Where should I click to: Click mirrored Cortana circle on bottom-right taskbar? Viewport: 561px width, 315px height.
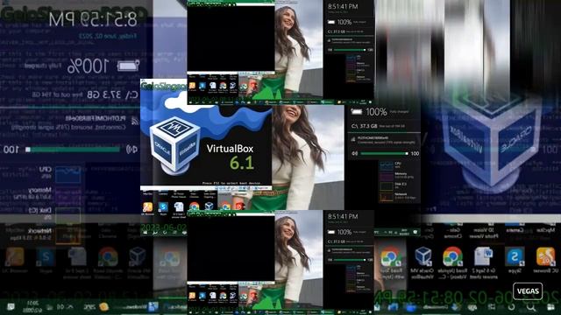(512, 307)
